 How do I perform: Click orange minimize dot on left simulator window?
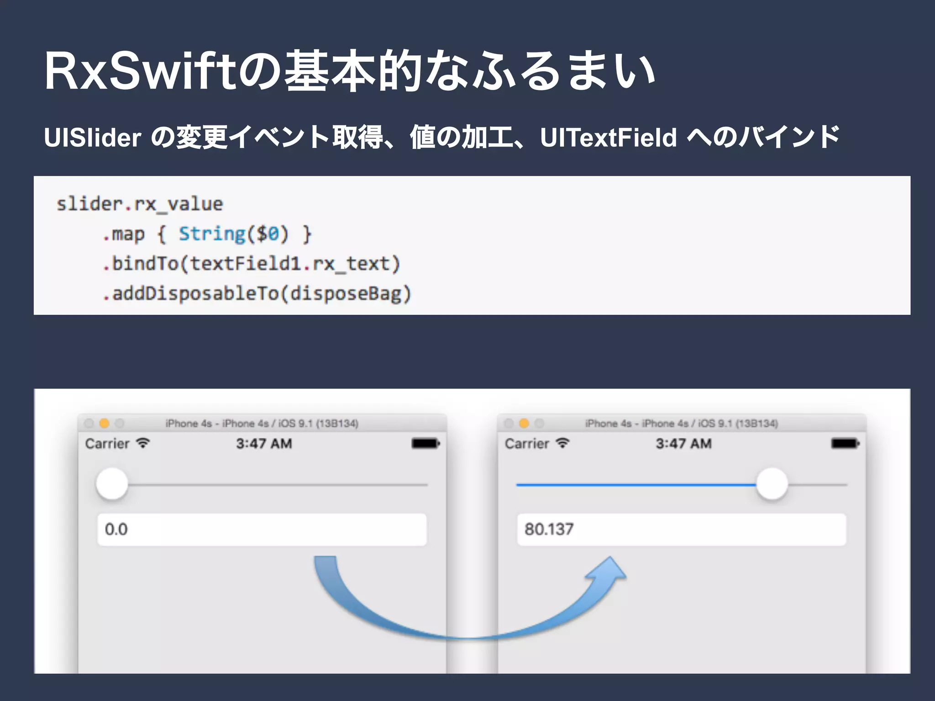tap(104, 424)
